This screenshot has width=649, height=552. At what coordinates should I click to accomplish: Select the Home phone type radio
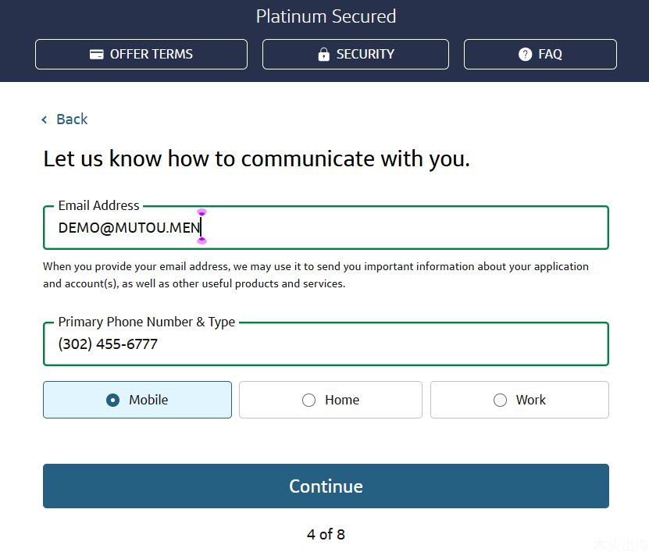tap(308, 400)
